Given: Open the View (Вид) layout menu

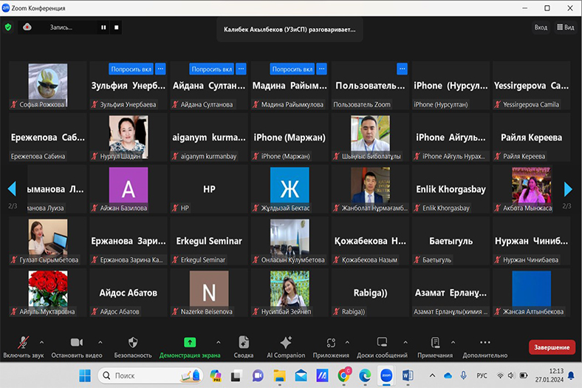Looking at the screenshot, I should click(x=564, y=27).
